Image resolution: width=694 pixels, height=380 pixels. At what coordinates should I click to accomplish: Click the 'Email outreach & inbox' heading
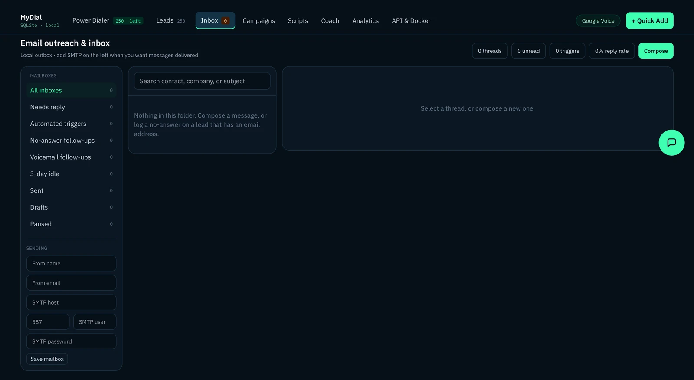click(65, 43)
